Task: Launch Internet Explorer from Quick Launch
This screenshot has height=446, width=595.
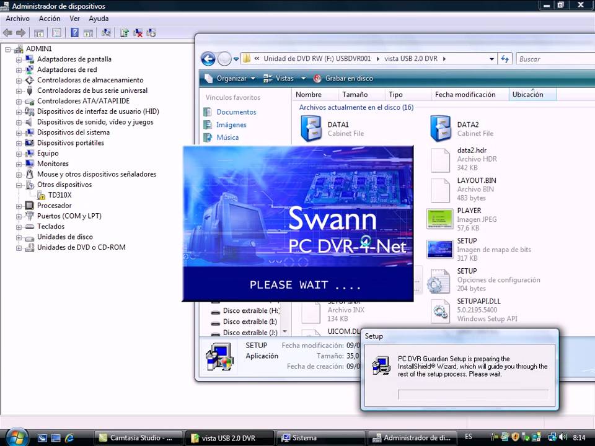Action: click(69, 438)
